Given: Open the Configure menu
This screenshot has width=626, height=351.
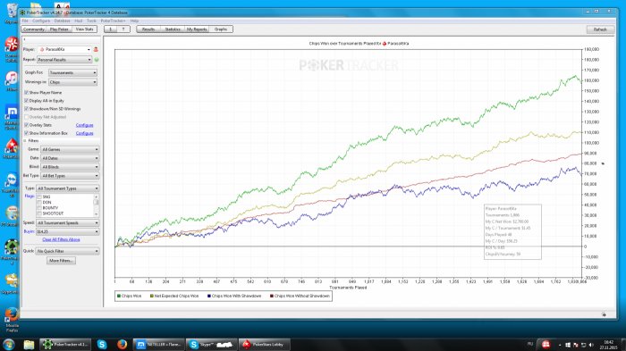Looking at the screenshot, I should (41, 21).
